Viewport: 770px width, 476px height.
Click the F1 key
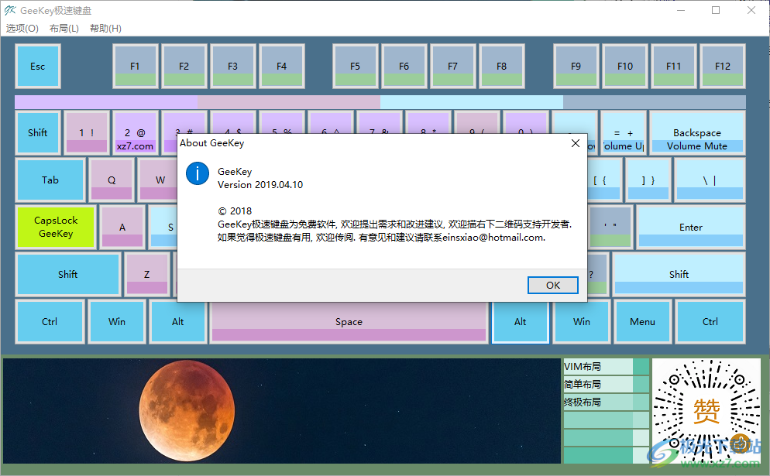coord(135,67)
